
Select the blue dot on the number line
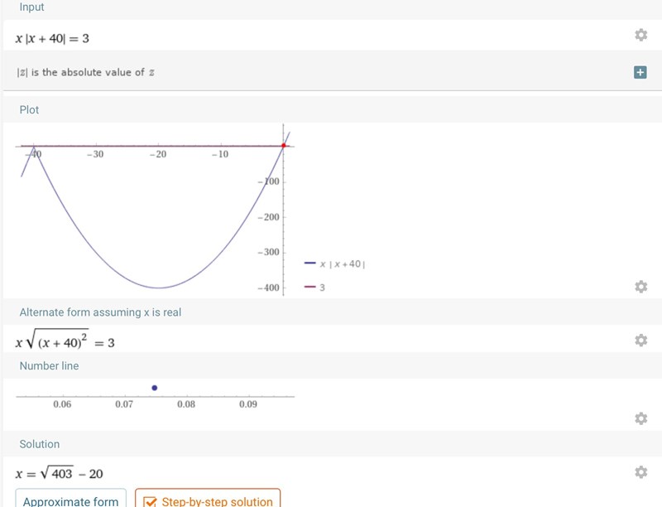(155, 387)
